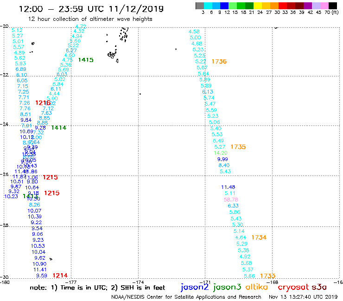Viewport: 343px width, 301px height.
Task: Click the 10.07 wave height value
Action: click(x=34, y=211)
